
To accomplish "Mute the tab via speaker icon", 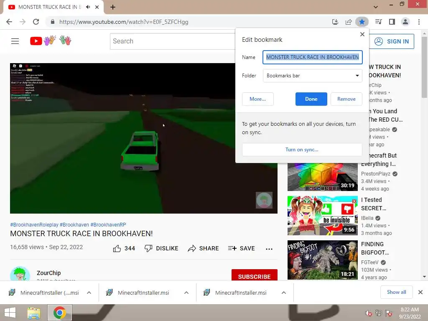I will click(x=88, y=7).
